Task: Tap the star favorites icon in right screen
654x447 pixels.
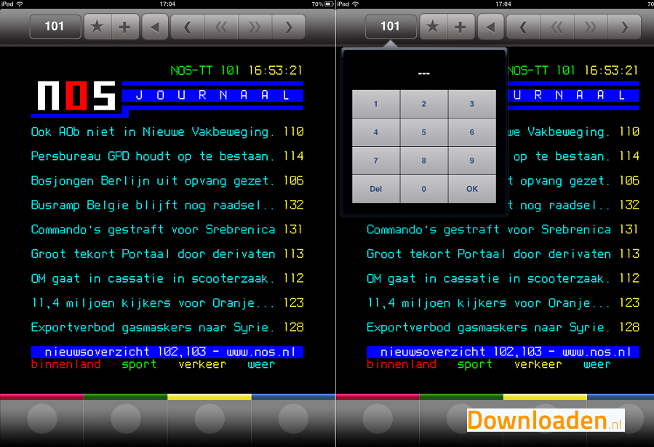Action: (x=434, y=27)
